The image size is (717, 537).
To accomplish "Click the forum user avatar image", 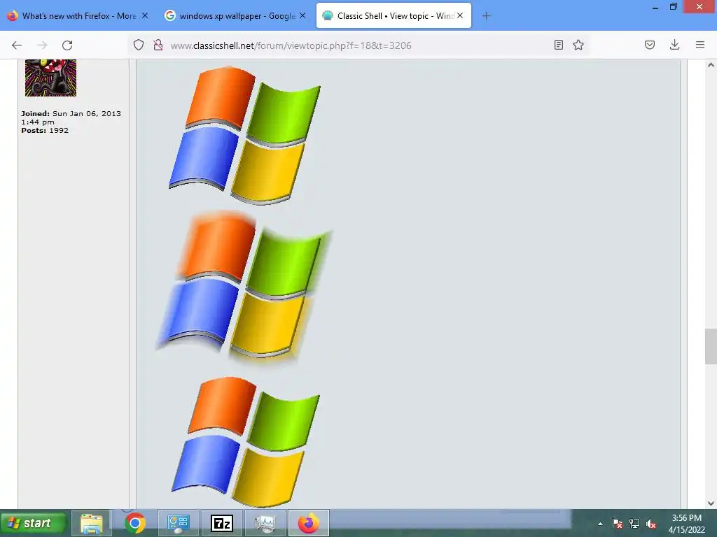I will (50, 78).
